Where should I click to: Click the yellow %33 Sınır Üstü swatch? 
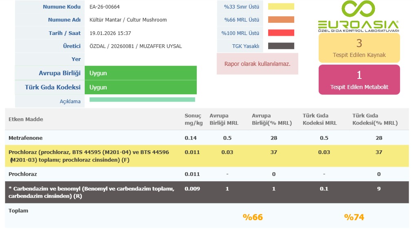coord(281,6)
